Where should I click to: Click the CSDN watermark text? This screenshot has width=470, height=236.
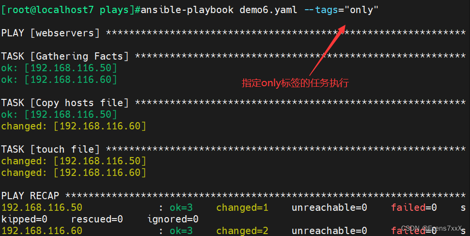pyautogui.click(x=434, y=228)
